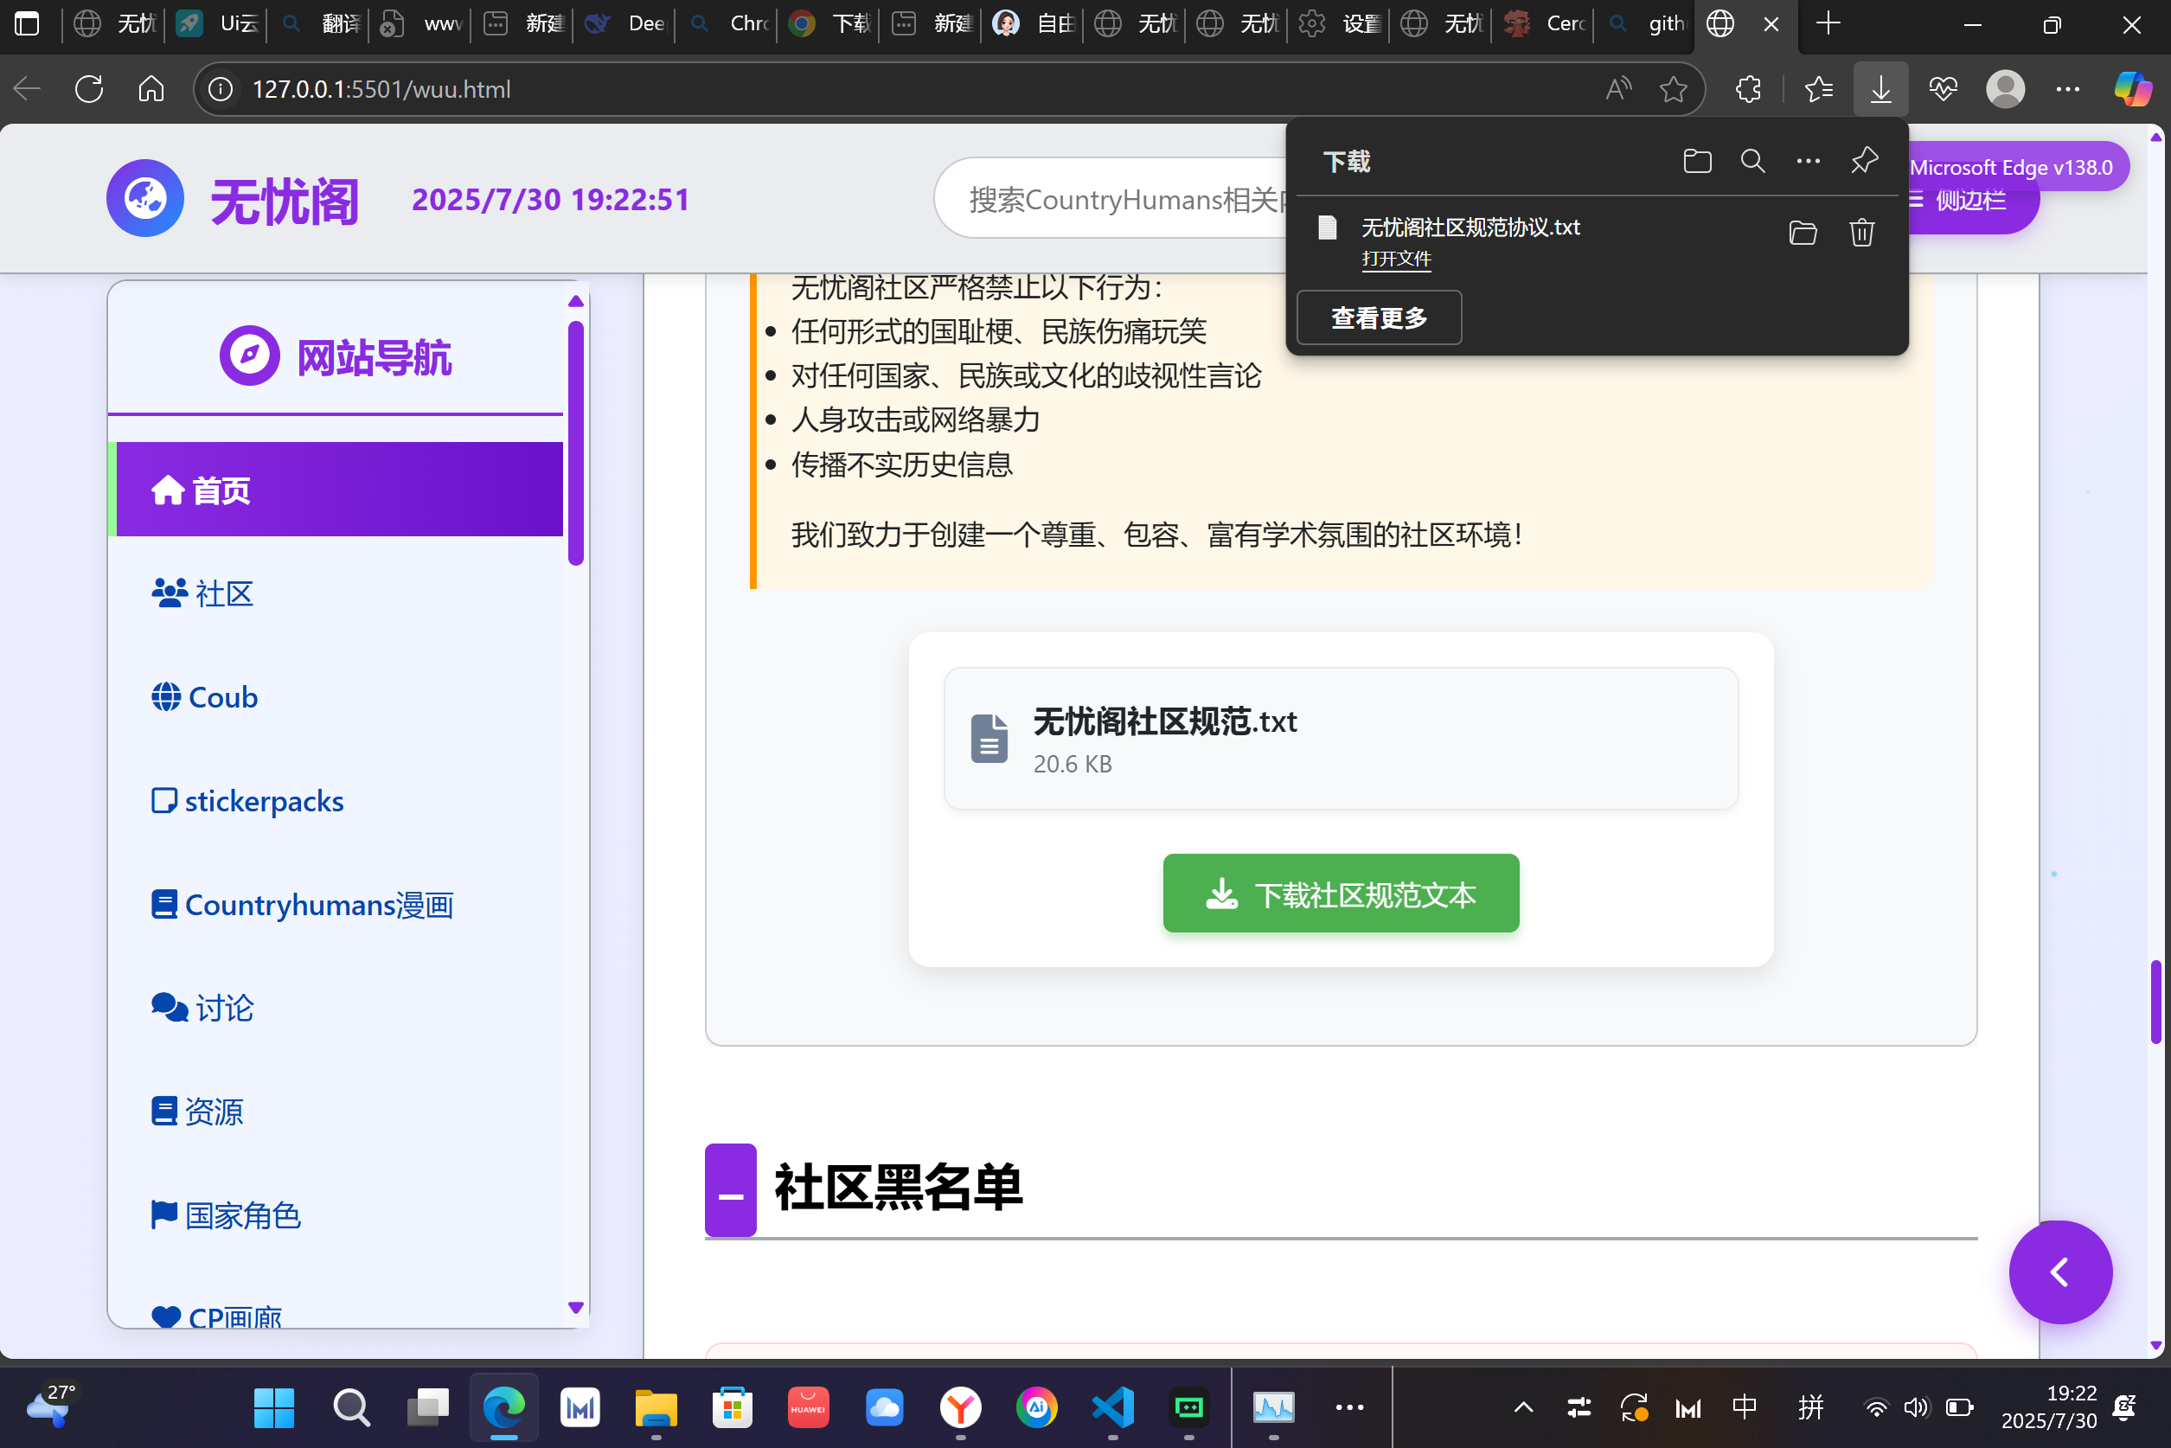Click the purple floating chevron button
Screen dimensions: 2171x1448
click(2060, 1272)
